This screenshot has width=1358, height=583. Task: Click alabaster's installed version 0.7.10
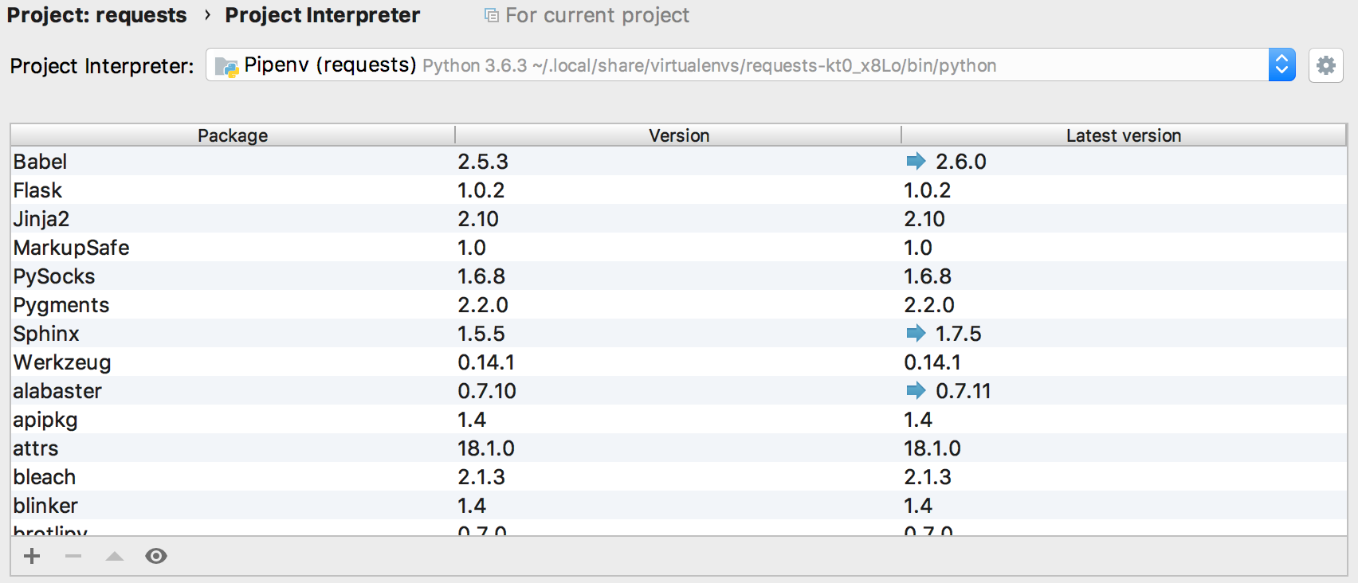(487, 390)
